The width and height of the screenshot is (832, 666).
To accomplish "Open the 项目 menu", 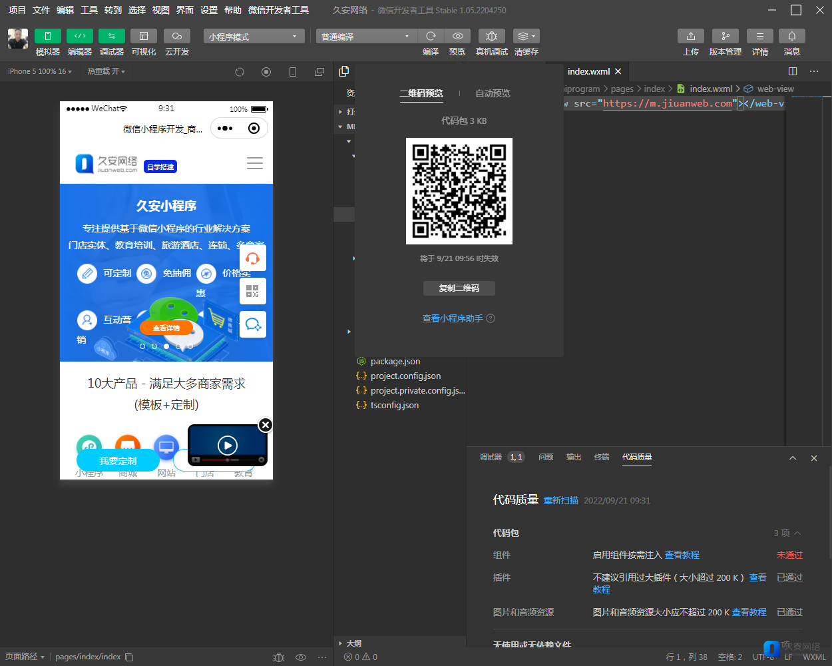I will tap(17, 10).
